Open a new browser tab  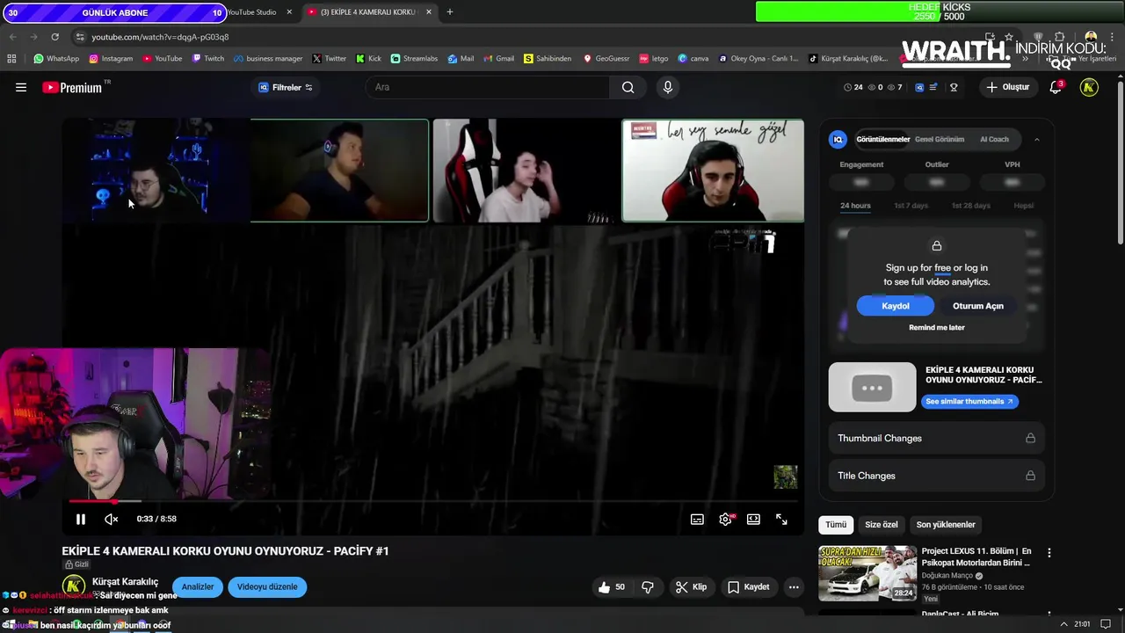coord(450,12)
